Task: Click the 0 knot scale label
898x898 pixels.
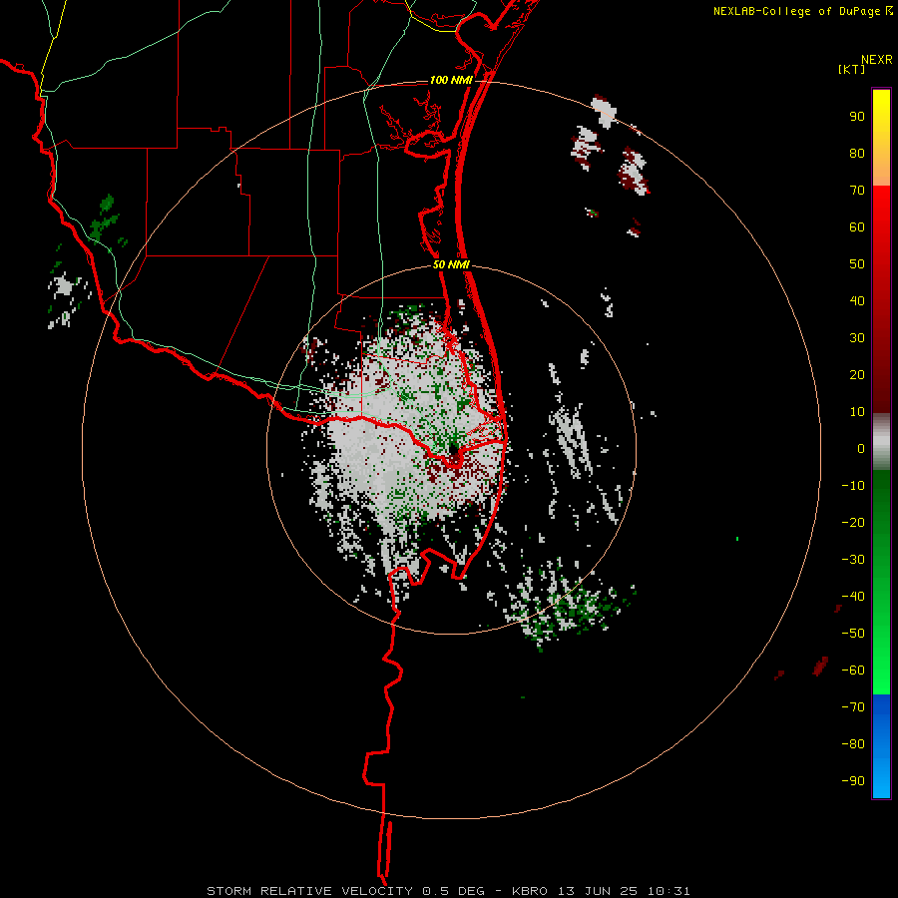Action: point(861,449)
